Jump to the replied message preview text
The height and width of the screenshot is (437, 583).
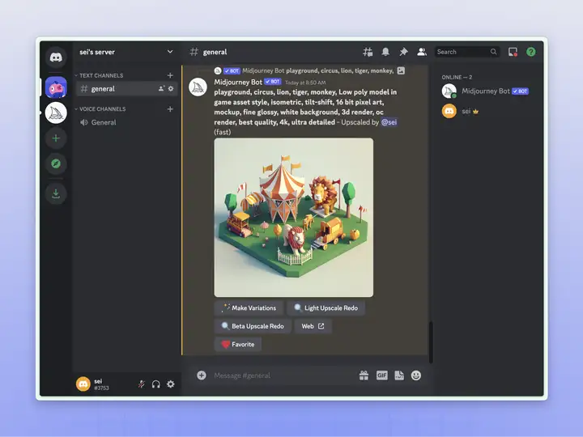point(340,70)
